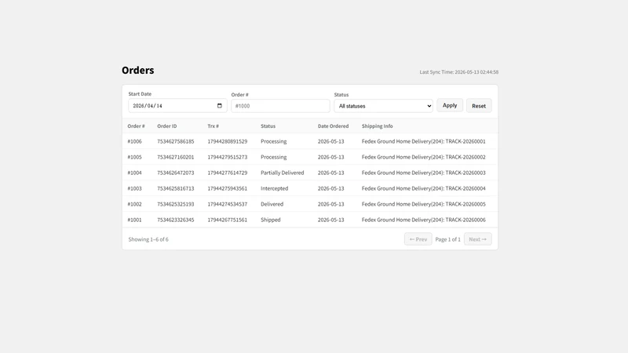Screen dimensions: 628x353
Task: Click transaction number 17944267751561
Action: click(228, 220)
